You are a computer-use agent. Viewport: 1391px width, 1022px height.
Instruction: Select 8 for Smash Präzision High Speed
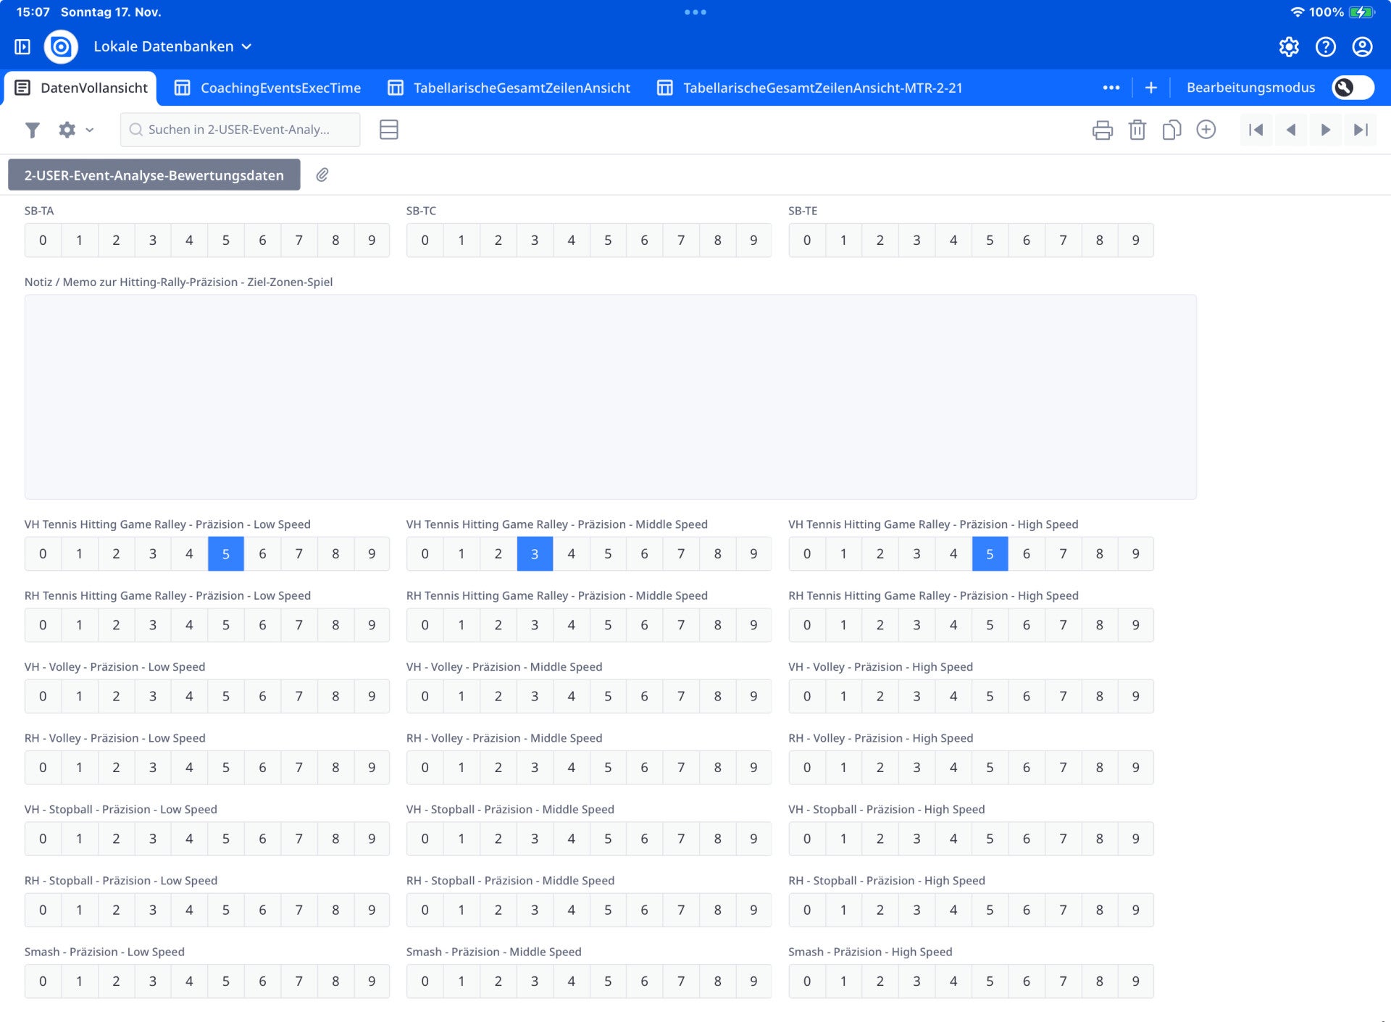(1099, 981)
